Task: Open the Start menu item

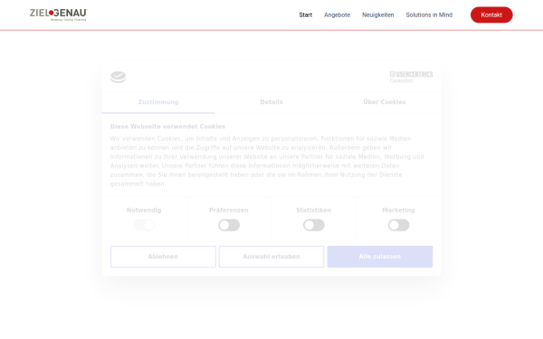Action: click(x=306, y=14)
